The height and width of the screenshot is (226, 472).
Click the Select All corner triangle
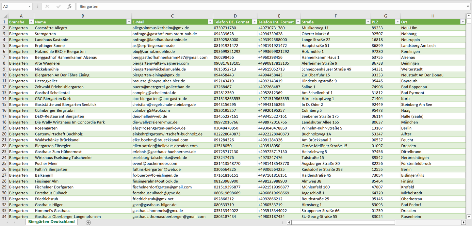coord(5,16)
